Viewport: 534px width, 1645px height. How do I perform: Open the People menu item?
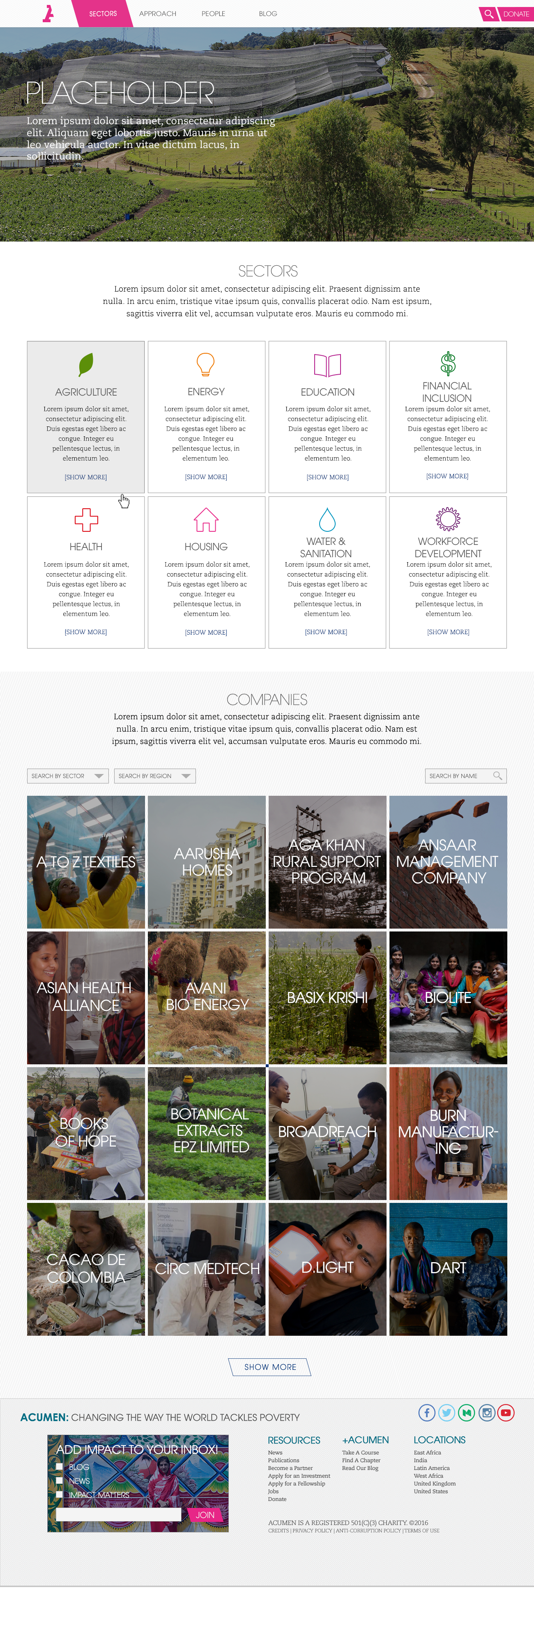[x=213, y=14]
